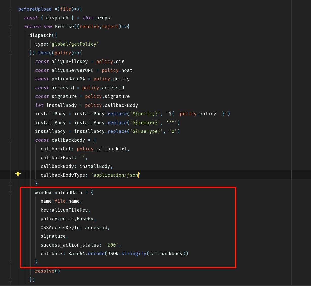This screenshot has height=286, width=311.
Task: Collapse the callbackbody object fold marker
Action: point(10,141)
